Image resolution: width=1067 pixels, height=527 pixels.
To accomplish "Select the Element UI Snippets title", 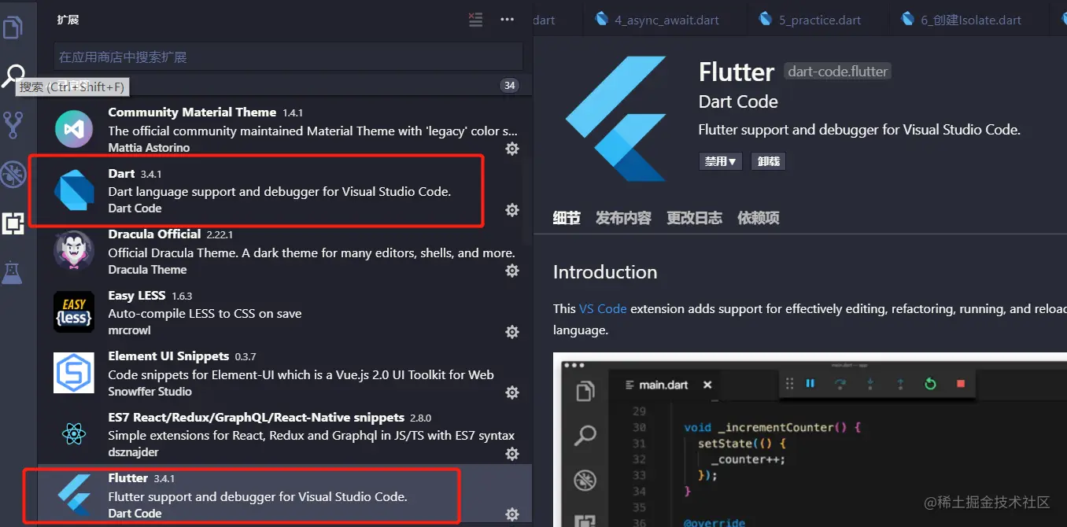I will pos(168,356).
